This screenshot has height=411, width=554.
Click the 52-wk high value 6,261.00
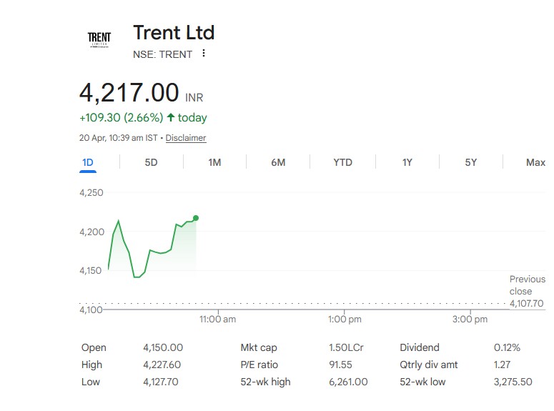347,382
